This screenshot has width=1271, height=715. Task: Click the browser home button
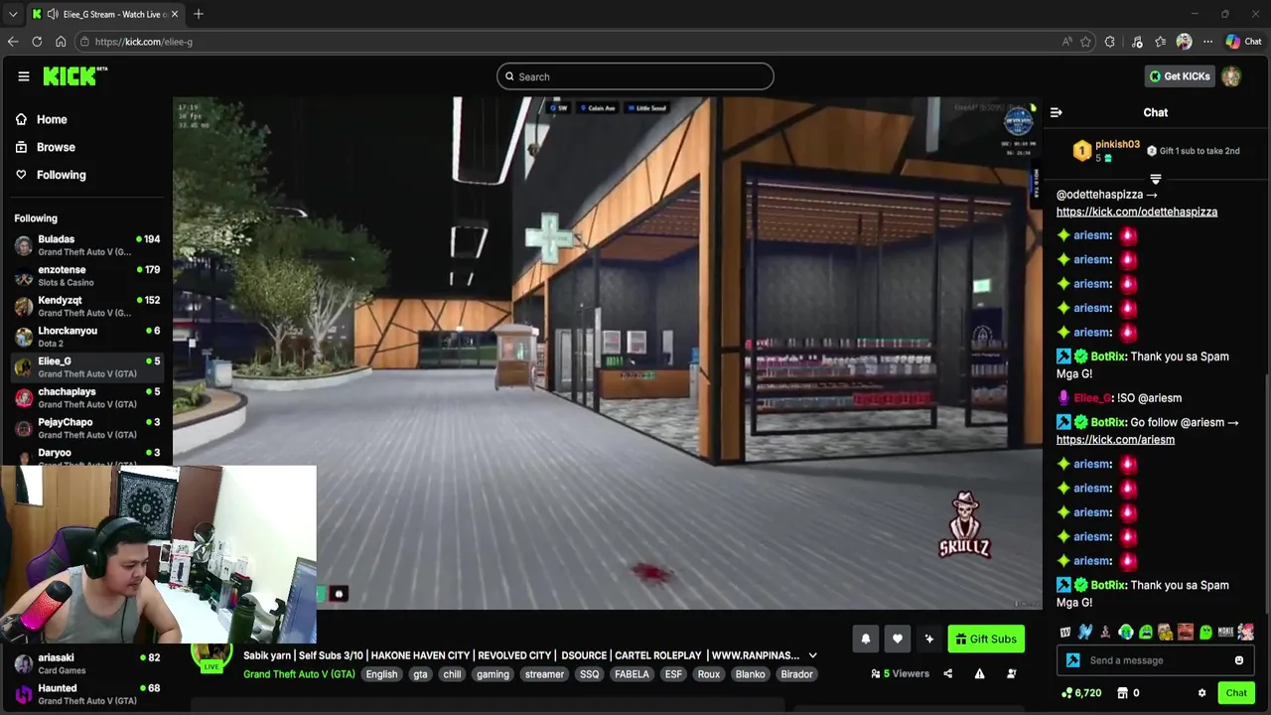pos(61,42)
